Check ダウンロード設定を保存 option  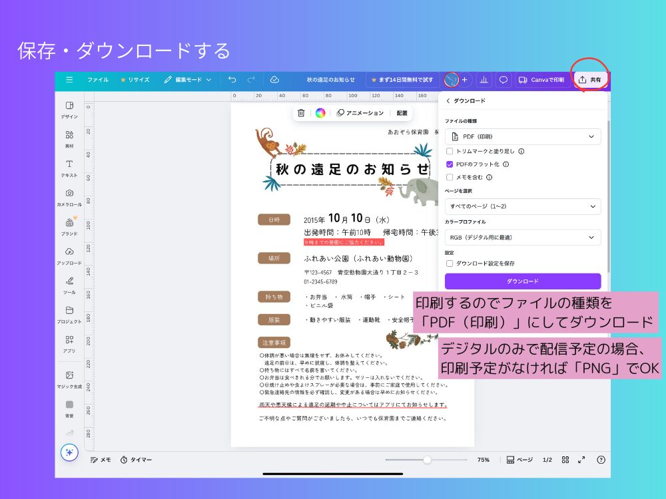[x=450, y=263]
